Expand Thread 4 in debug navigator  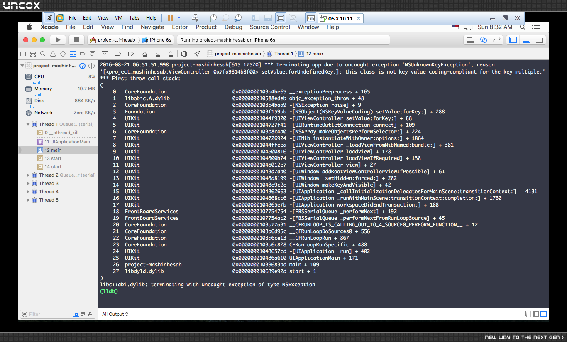coord(28,192)
